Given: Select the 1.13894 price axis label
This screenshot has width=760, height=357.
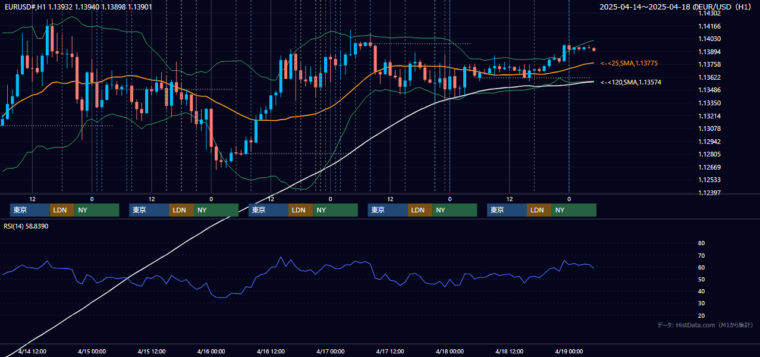Looking at the screenshot, I should (709, 52).
